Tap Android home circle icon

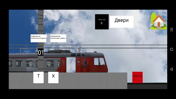tap(172, 49)
